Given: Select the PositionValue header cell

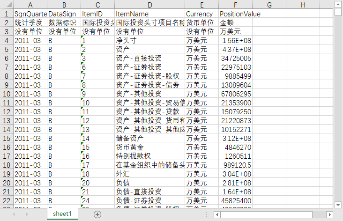Looking at the screenshot, I should coord(235,14).
